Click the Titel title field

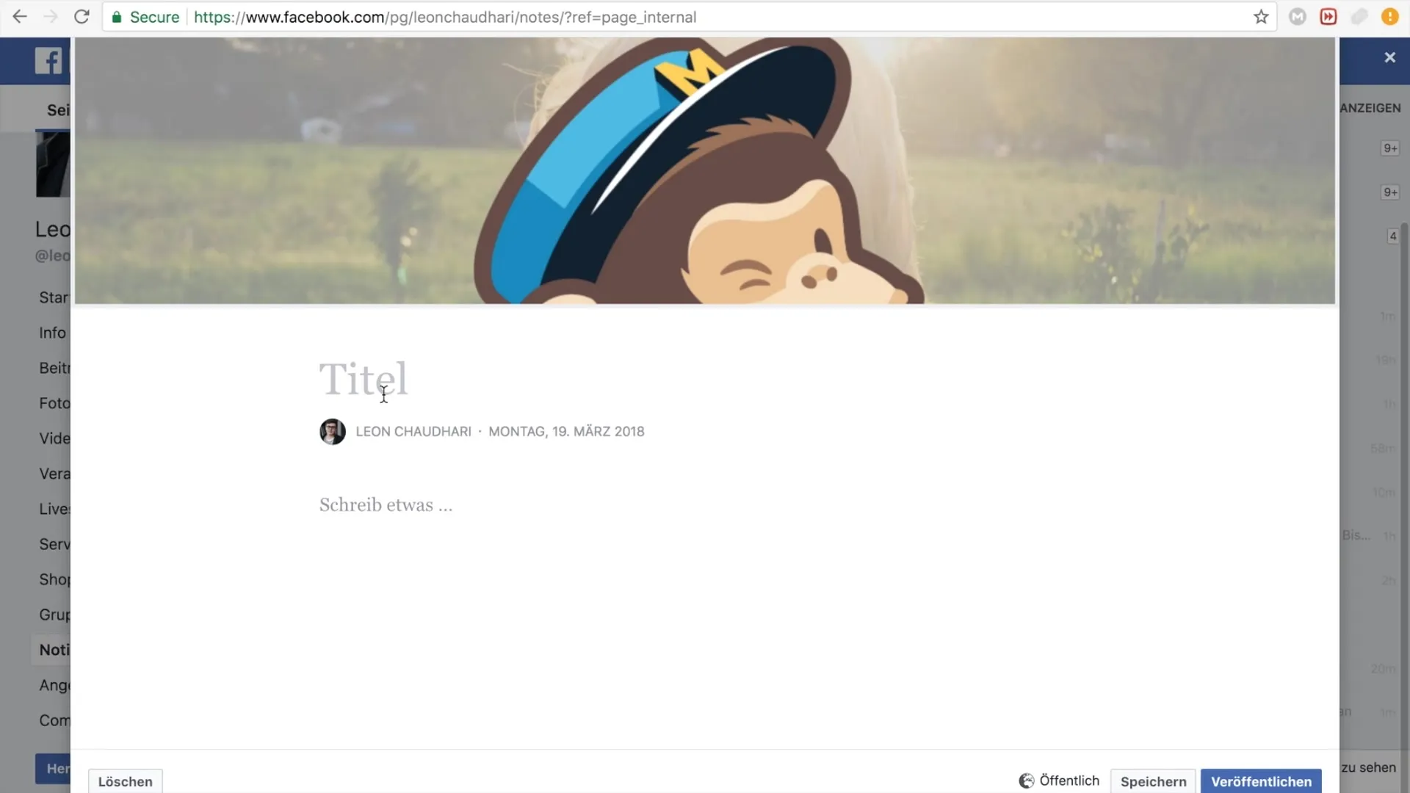(x=363, y=379)
